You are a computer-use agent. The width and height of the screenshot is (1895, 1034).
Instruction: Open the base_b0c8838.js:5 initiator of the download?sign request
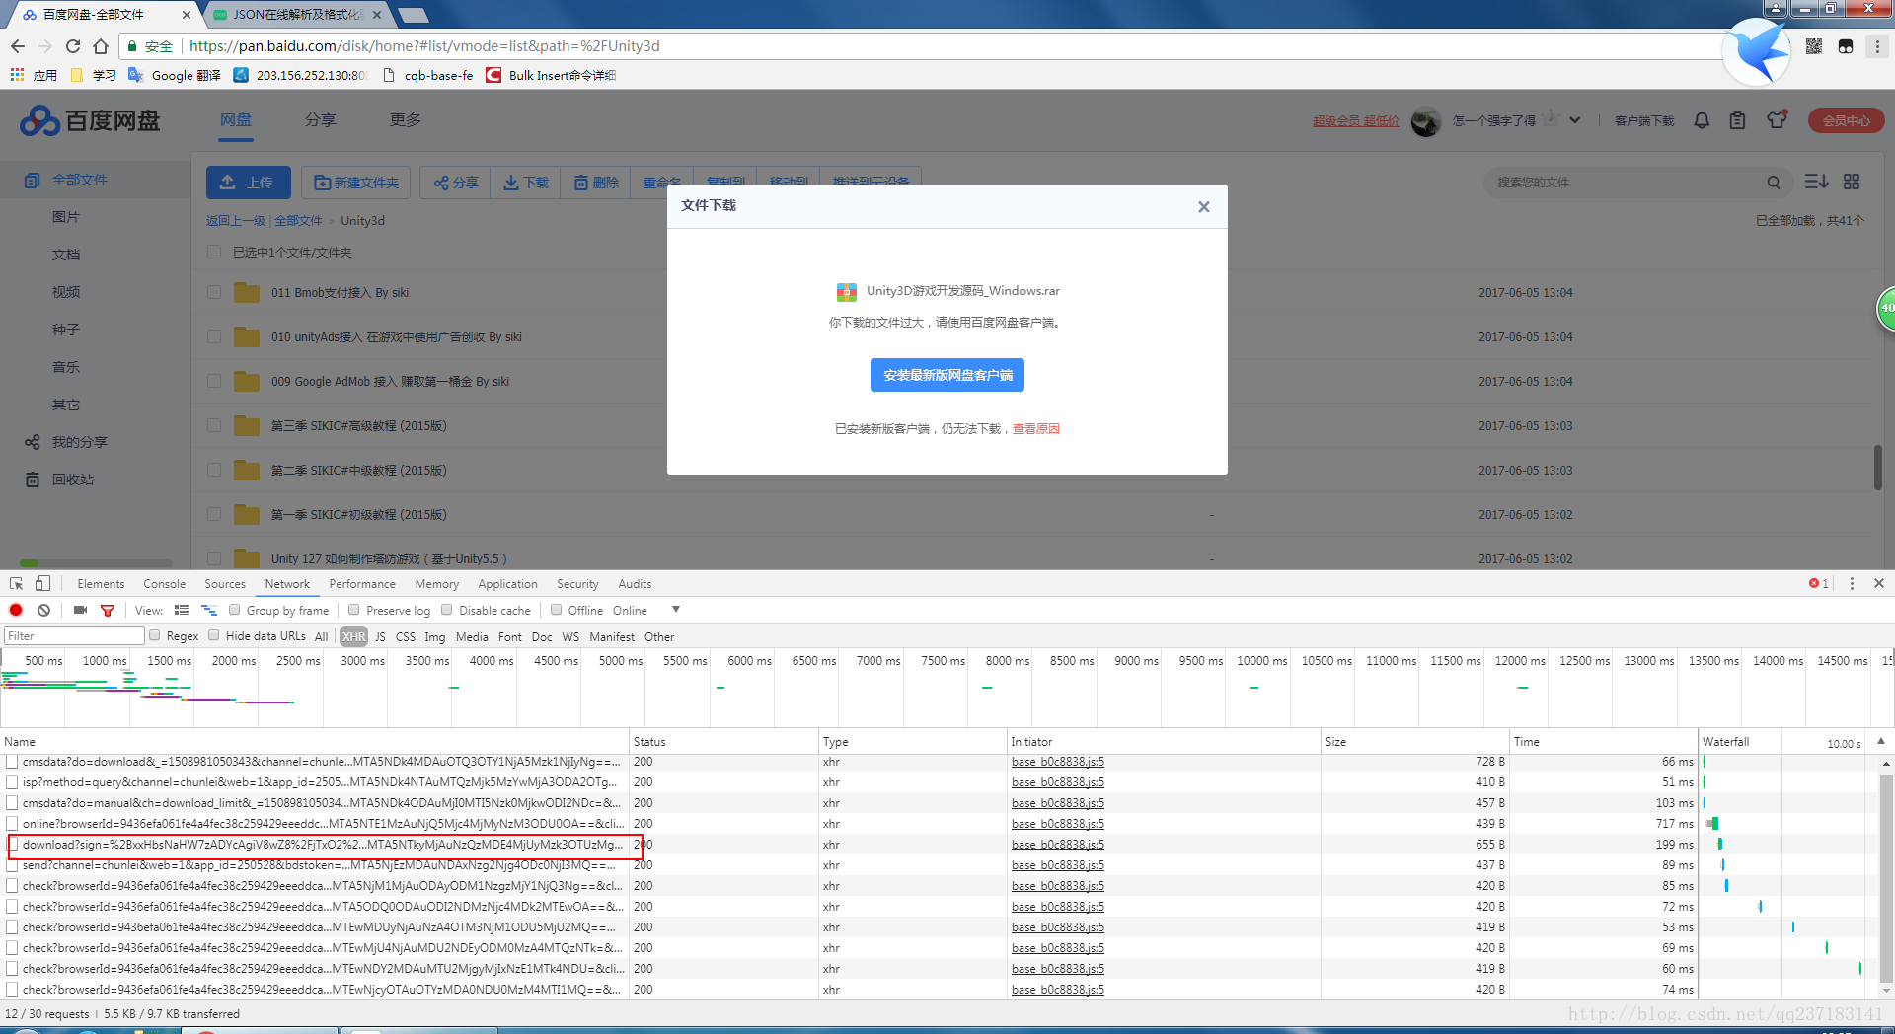[1058, 845]
